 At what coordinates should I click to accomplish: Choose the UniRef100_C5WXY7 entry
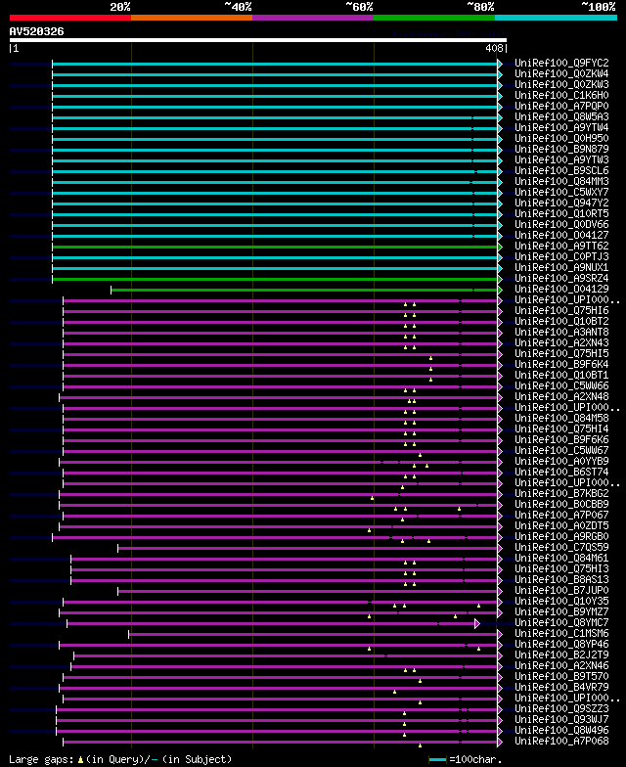(x=561, y=192)
